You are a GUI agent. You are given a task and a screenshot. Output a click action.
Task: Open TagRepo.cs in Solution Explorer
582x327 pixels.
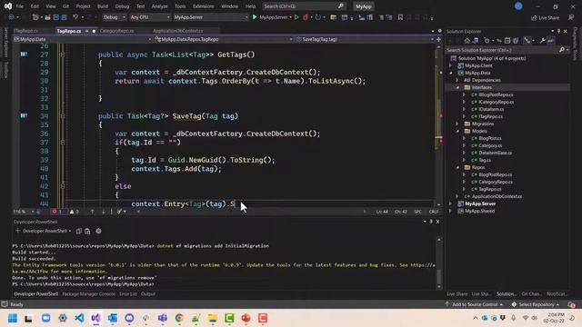coord(490,189)
